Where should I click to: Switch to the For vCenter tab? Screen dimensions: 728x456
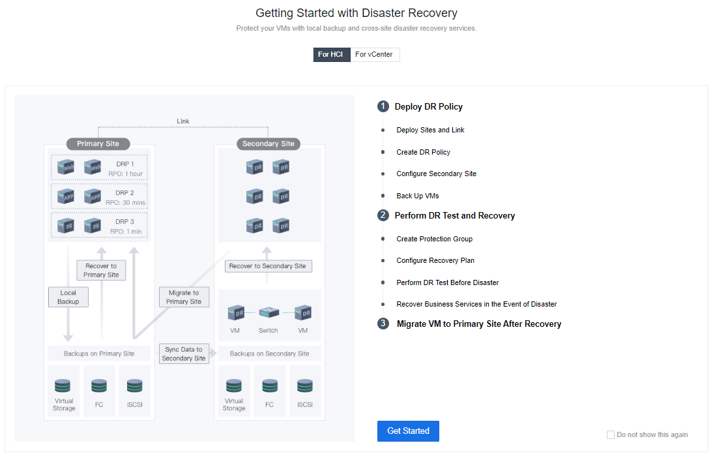coord(374,55)
